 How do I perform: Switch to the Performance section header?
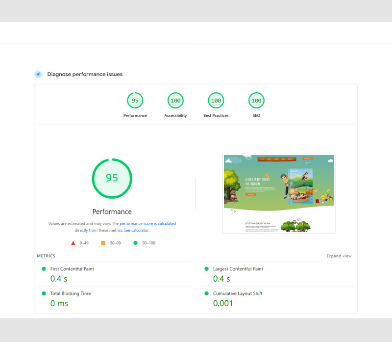coord(112,211)
